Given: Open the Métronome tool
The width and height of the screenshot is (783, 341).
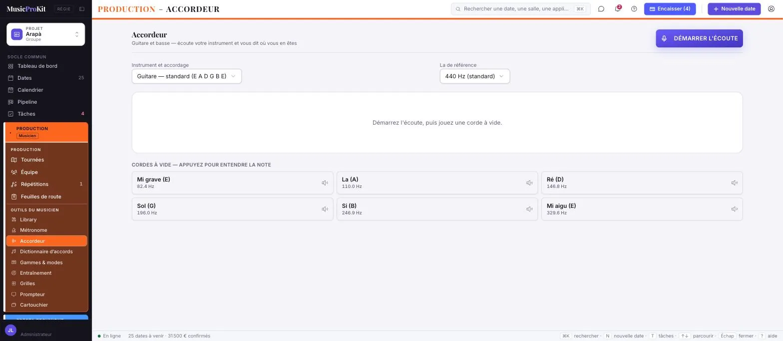Looking at the screenshot, I should tap(47, 230).
